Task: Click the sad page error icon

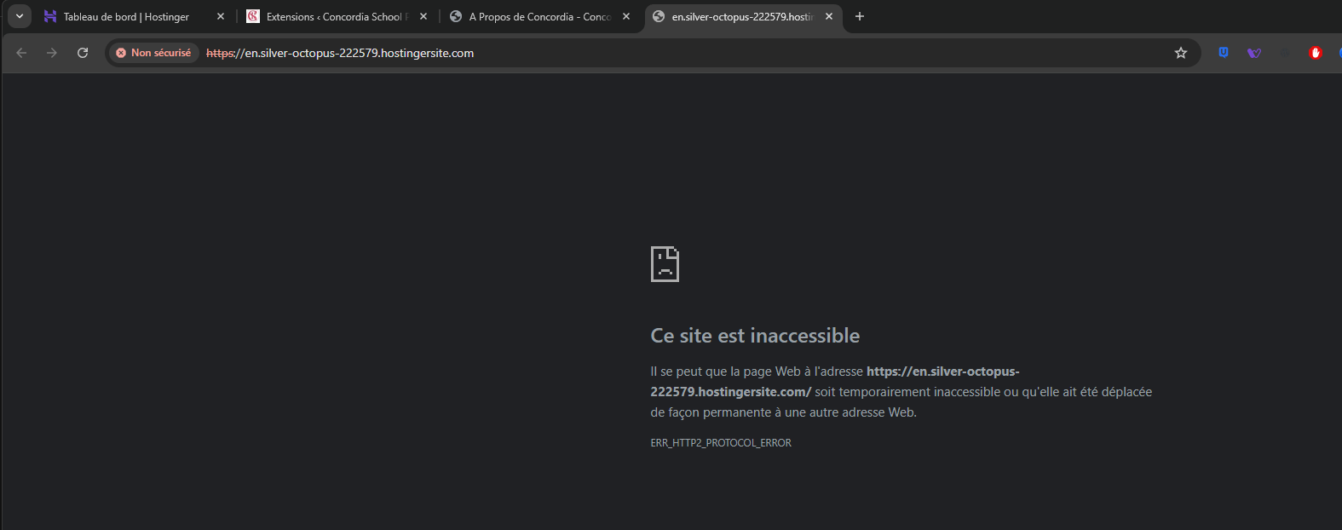Action: click(x=665, y=264)
